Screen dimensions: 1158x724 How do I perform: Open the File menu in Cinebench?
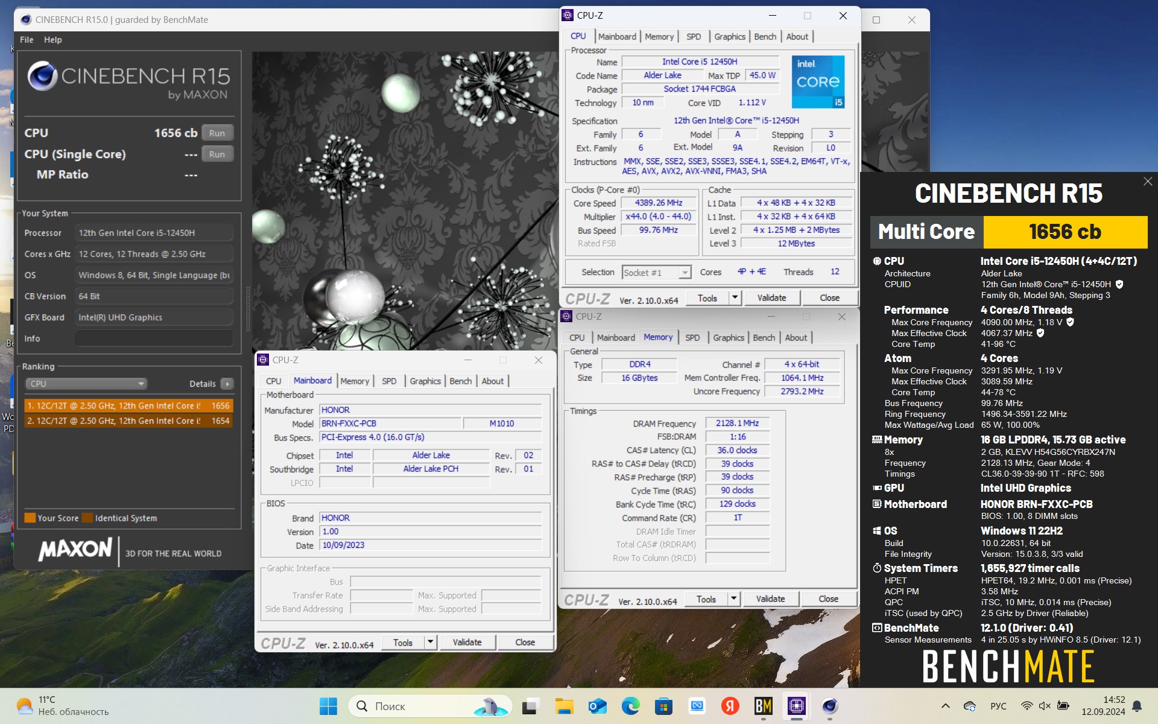point(27,40)
